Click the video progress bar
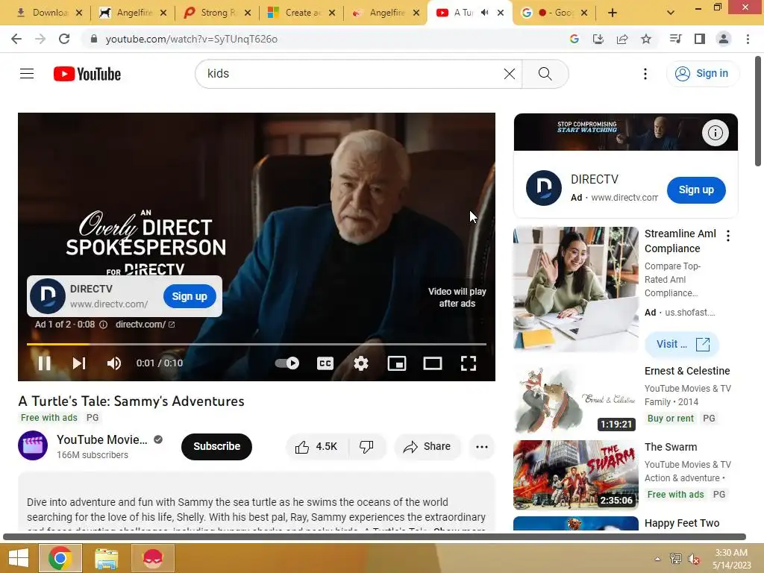The height and width of the screenshot is (573, 764). coord(257,344)
